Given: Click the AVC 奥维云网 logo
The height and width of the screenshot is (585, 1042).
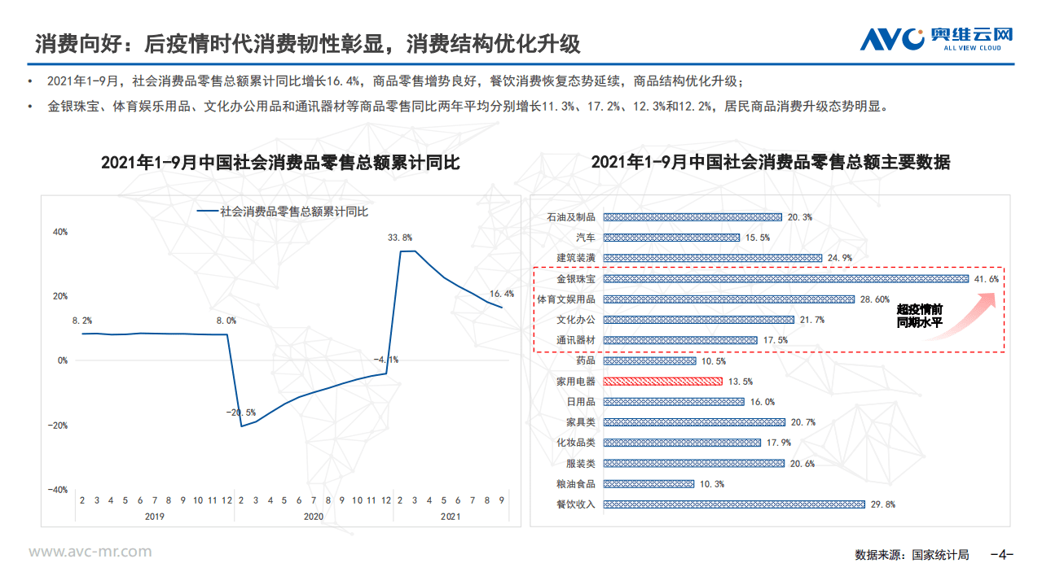Looking at the screenshot, I should click(x=935, y=37).
